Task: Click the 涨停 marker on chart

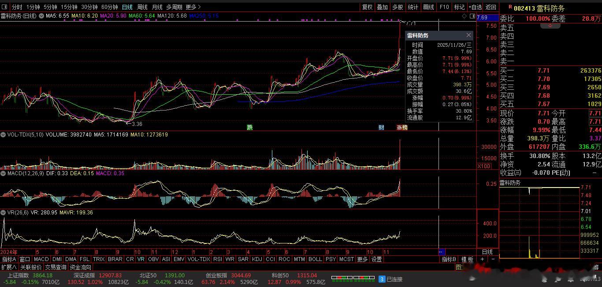Action: click(402, 128)
